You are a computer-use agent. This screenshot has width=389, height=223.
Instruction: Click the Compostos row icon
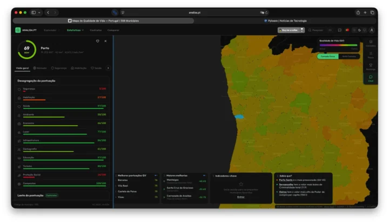tap(19, 184)
